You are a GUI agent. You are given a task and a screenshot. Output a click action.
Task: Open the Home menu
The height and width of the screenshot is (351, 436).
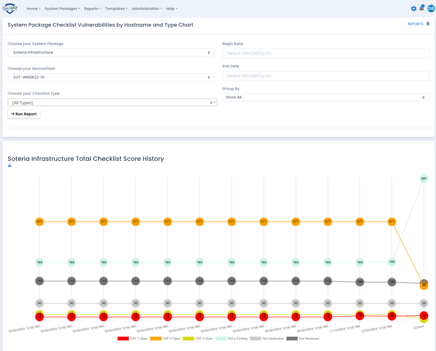point(34,9)
